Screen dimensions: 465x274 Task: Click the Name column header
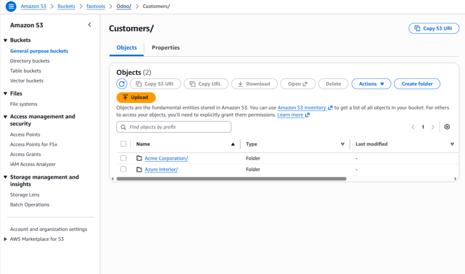pos(143,144)
